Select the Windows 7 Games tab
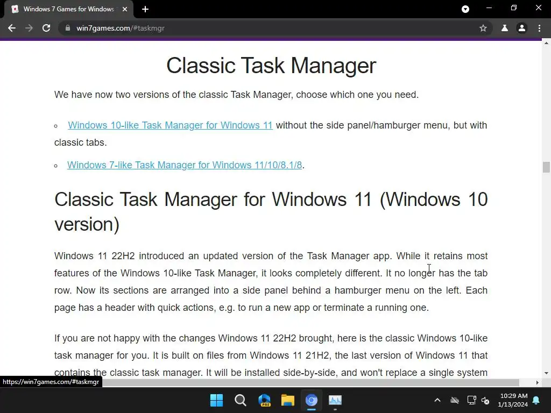The image size is (551, 413). [69, 9]
